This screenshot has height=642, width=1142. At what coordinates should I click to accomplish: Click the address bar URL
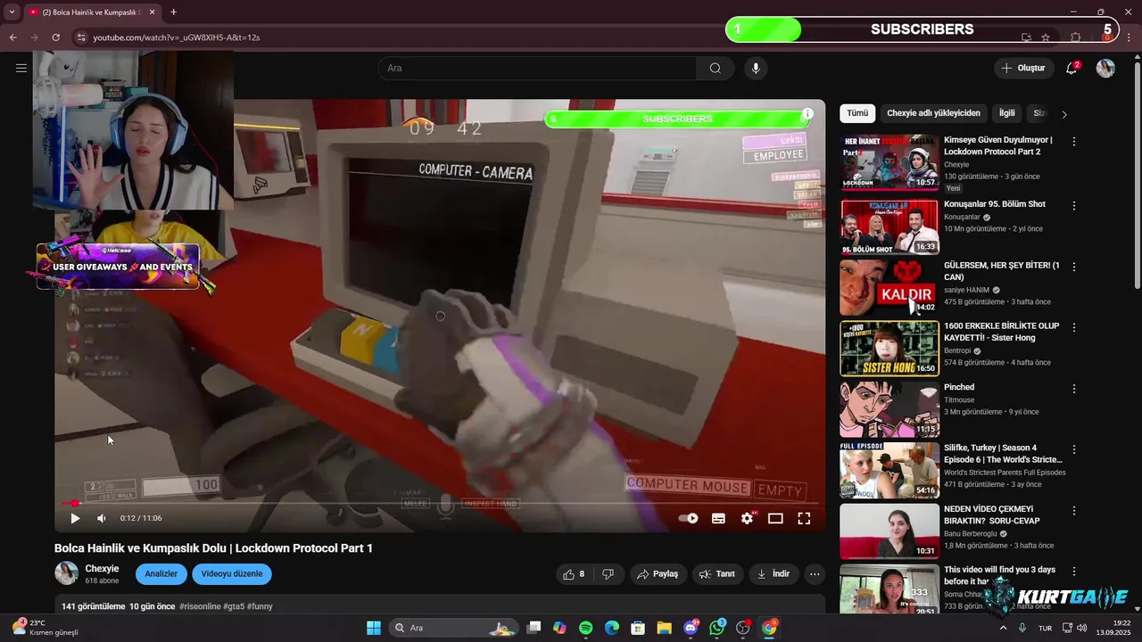coord(177,37)
